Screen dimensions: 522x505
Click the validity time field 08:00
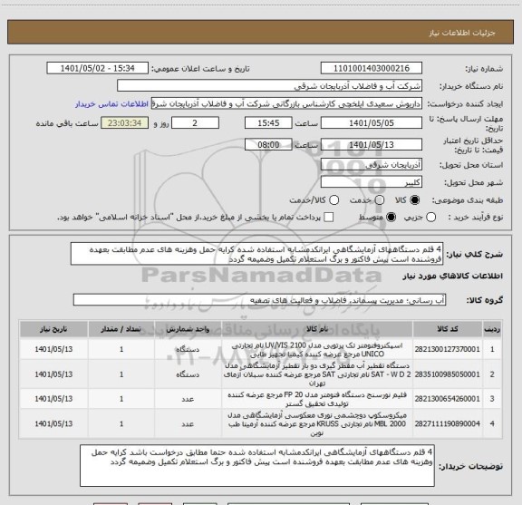268,144
